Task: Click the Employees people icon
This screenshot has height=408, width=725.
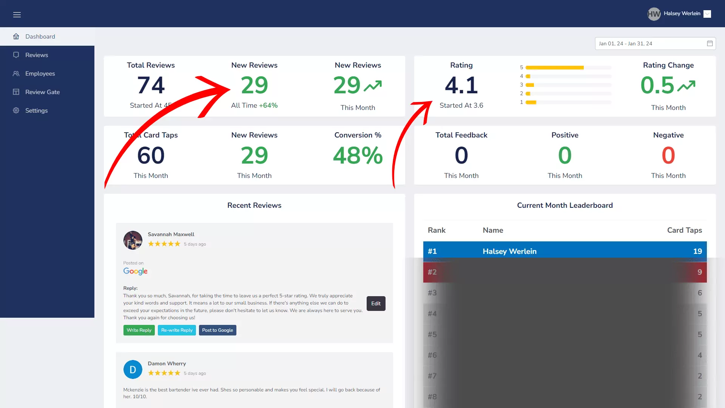Action: tap(16, 74)
